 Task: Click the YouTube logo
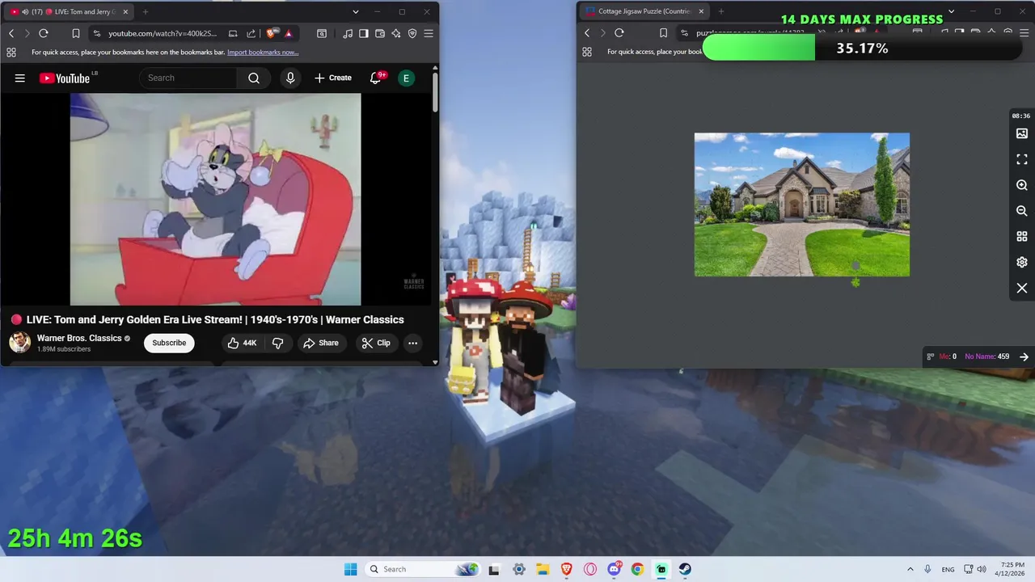pos(65,78)
